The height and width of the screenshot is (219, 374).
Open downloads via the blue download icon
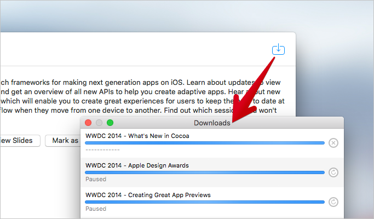(278, 49)
